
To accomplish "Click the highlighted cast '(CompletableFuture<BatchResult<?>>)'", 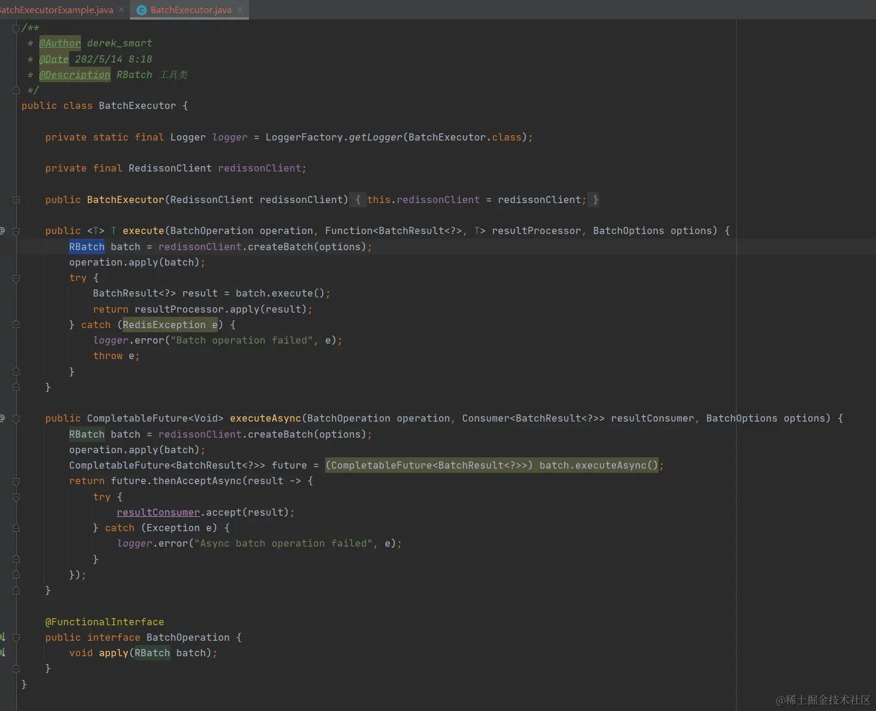I will coord(429,466).
